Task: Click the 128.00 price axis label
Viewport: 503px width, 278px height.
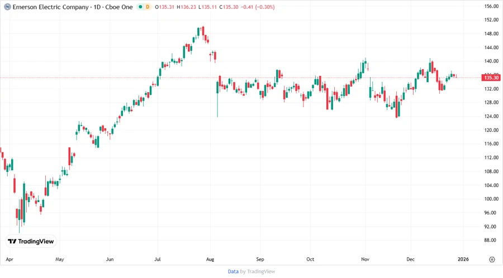Action: (491, 103)
